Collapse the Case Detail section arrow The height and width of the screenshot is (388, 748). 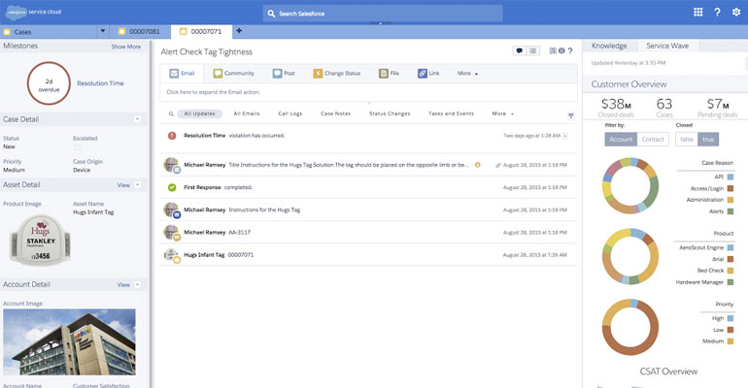click(x=137, y=119)
